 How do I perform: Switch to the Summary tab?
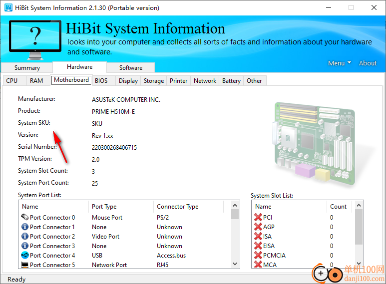click(27, 68)
